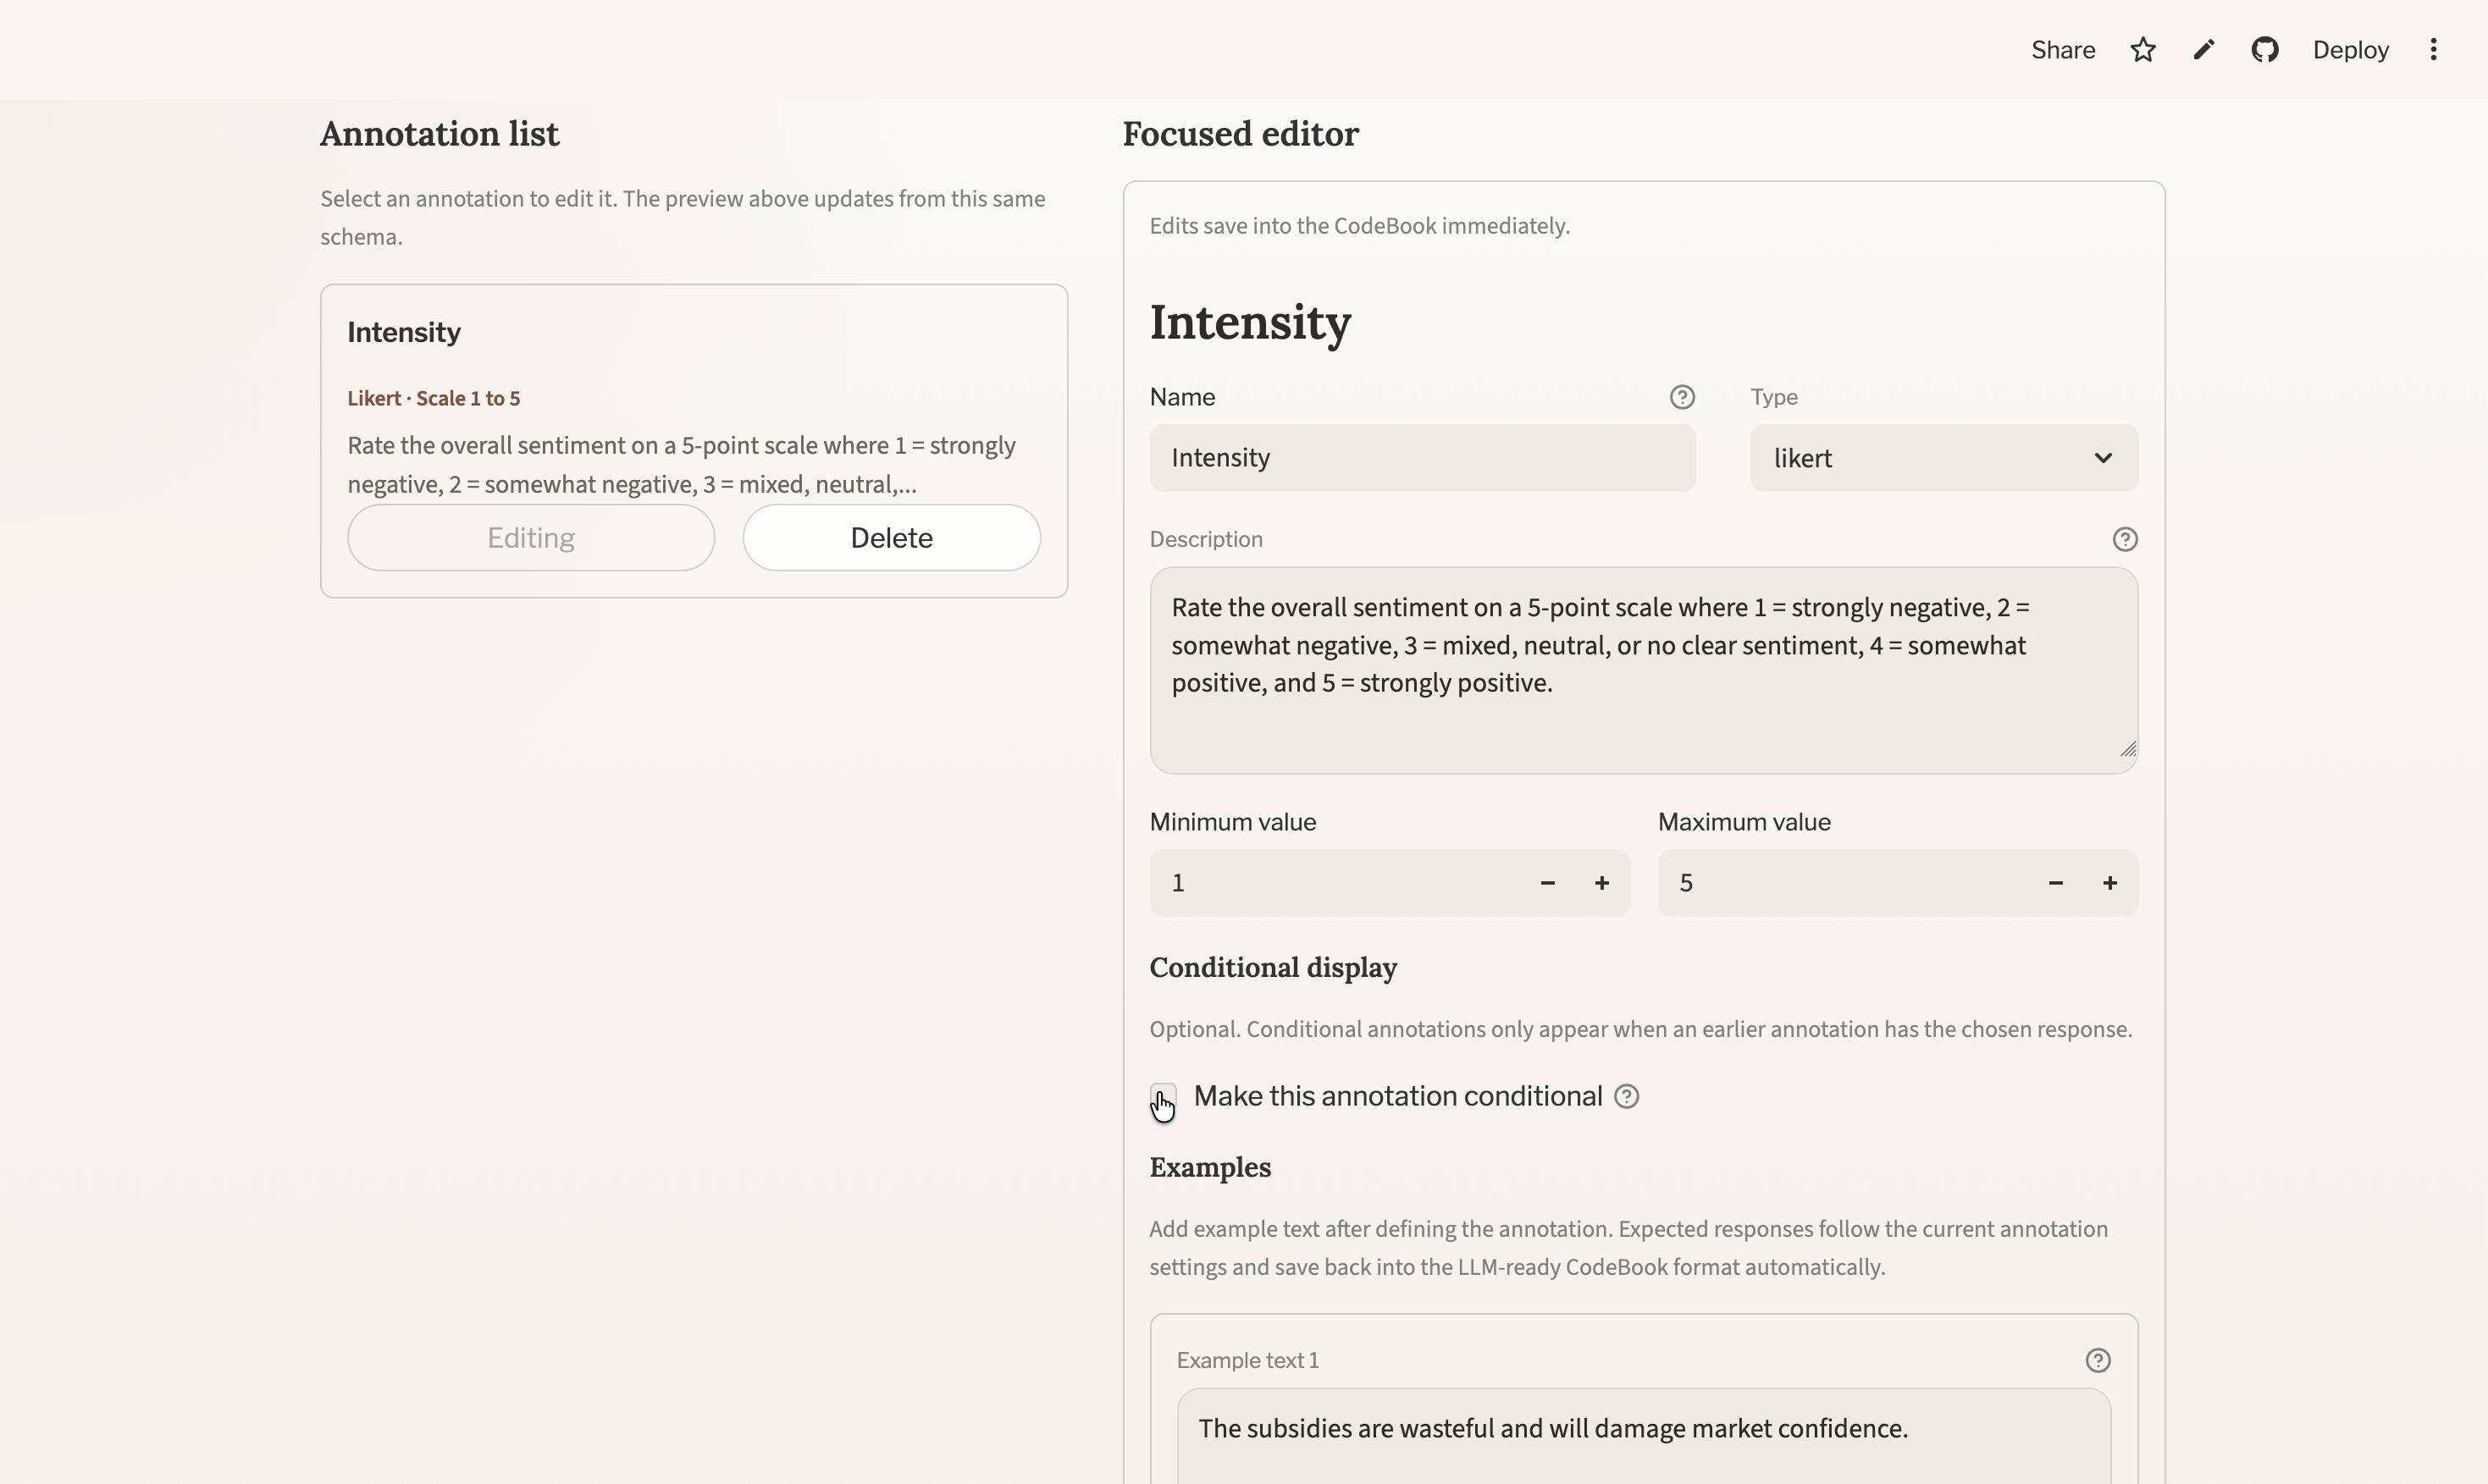Click Share in the top bar
2488x1484 pixels.
[x=2063, y=50]
